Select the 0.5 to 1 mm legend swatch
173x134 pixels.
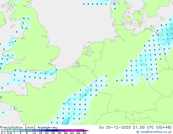(11, 130)
